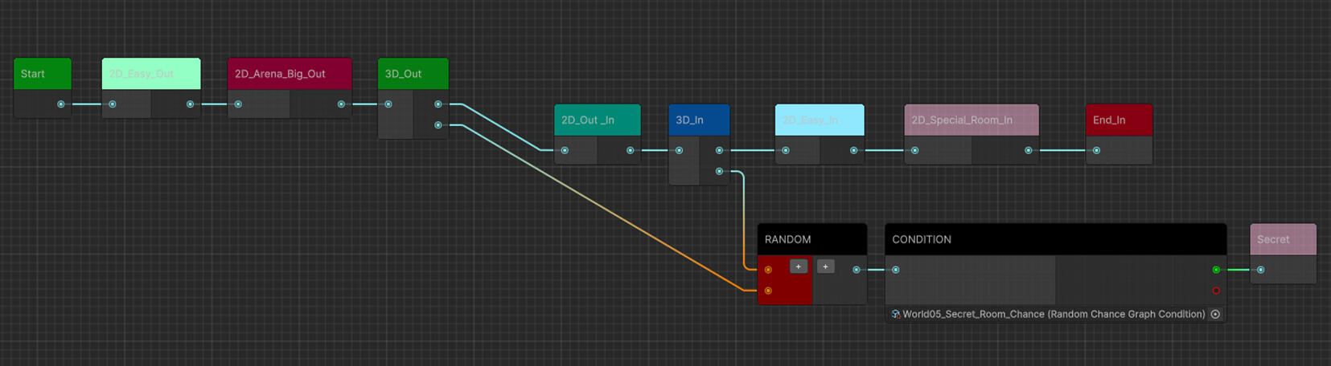The width and height of the screenshot is (1331, 366).
Task: Select the 2D_Easy_Out node header
Action: pyautogui.click(x=151, y=74)
